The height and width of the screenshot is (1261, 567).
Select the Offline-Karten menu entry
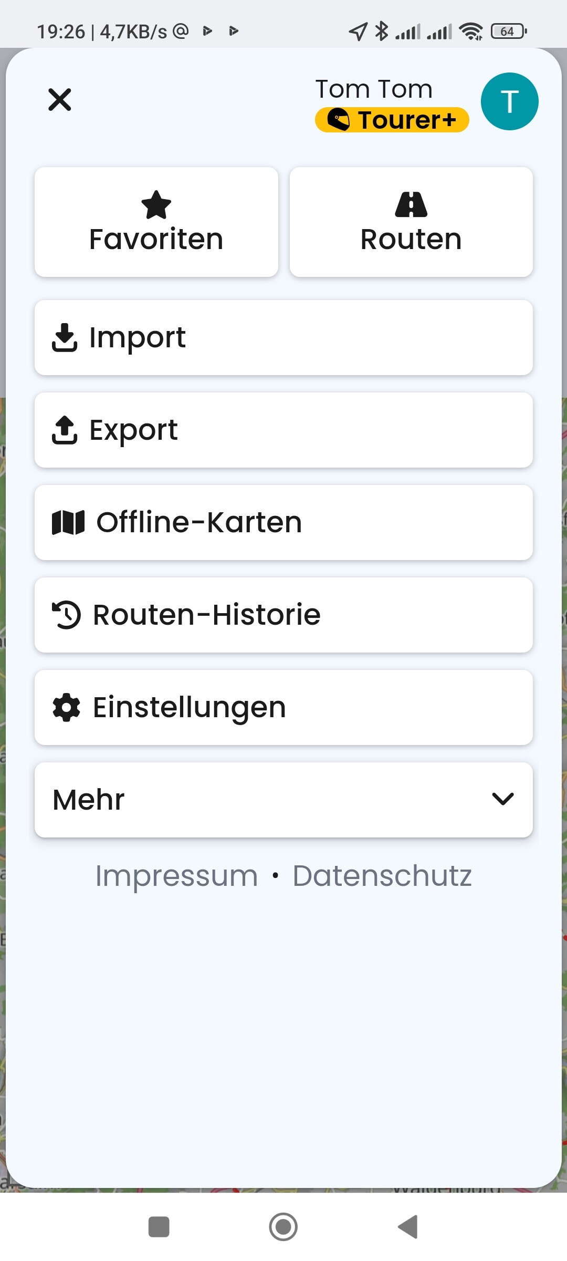[x=283, y=522]
